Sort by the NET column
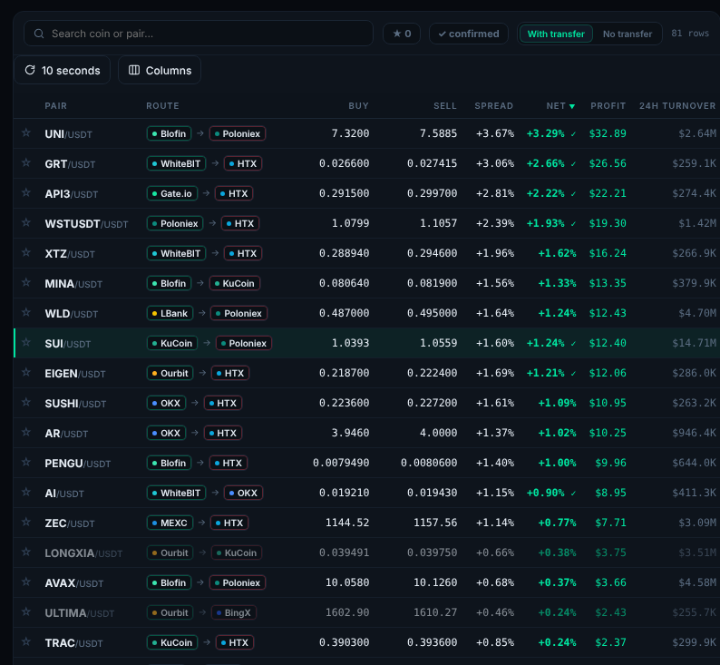Screen dimensions: 720x665 pos(560,105)
